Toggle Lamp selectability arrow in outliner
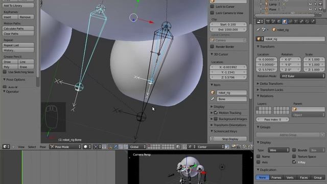 pos(315,4)
